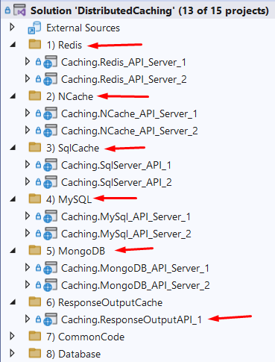Screen dimensions: 275x362
Task: Select the Caching.SqlServer_API_1 label
Action: [x=116, y=165]
